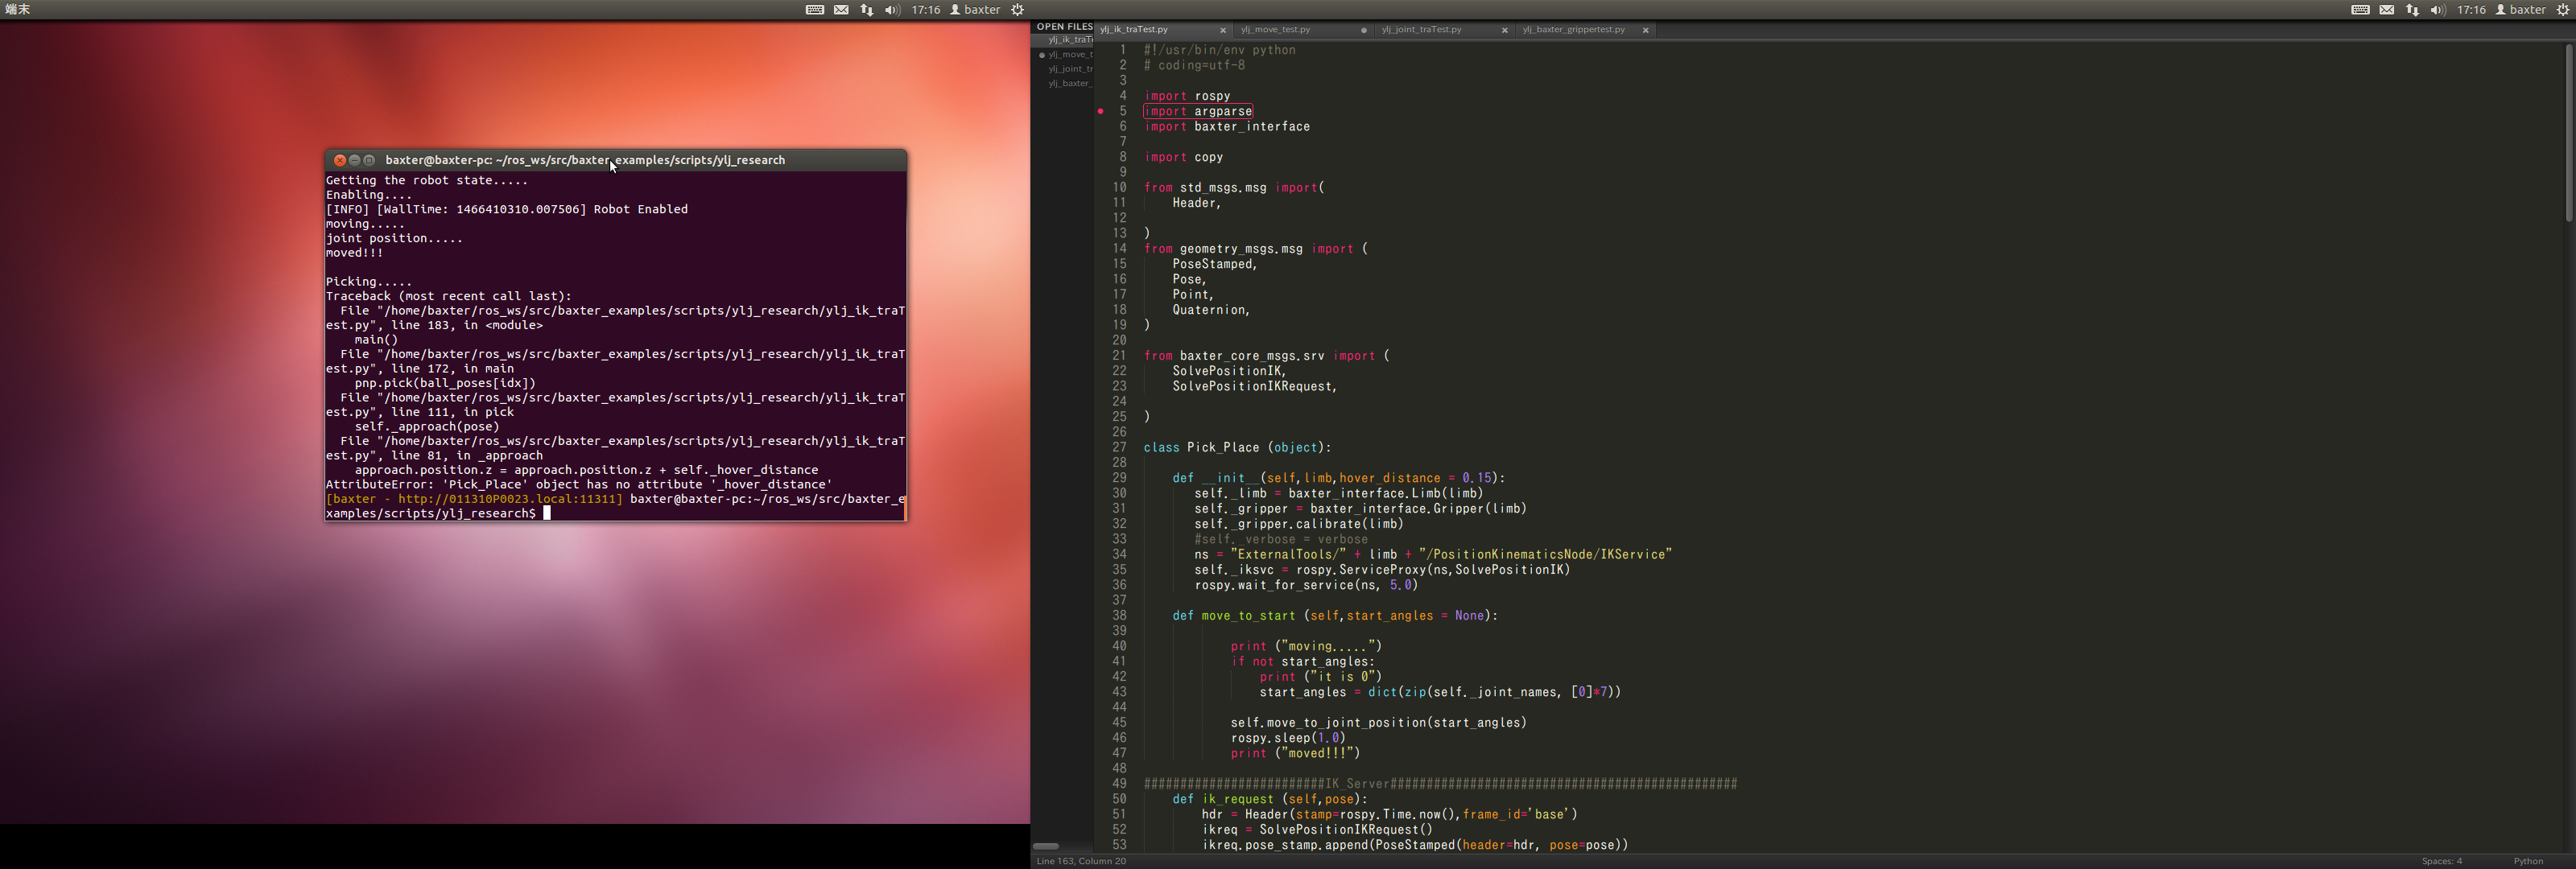The width and height of the screenshot is (2576, 869).
Task: Place cursor on the 'def move_to_start' line
Action: click(1335, 616)
